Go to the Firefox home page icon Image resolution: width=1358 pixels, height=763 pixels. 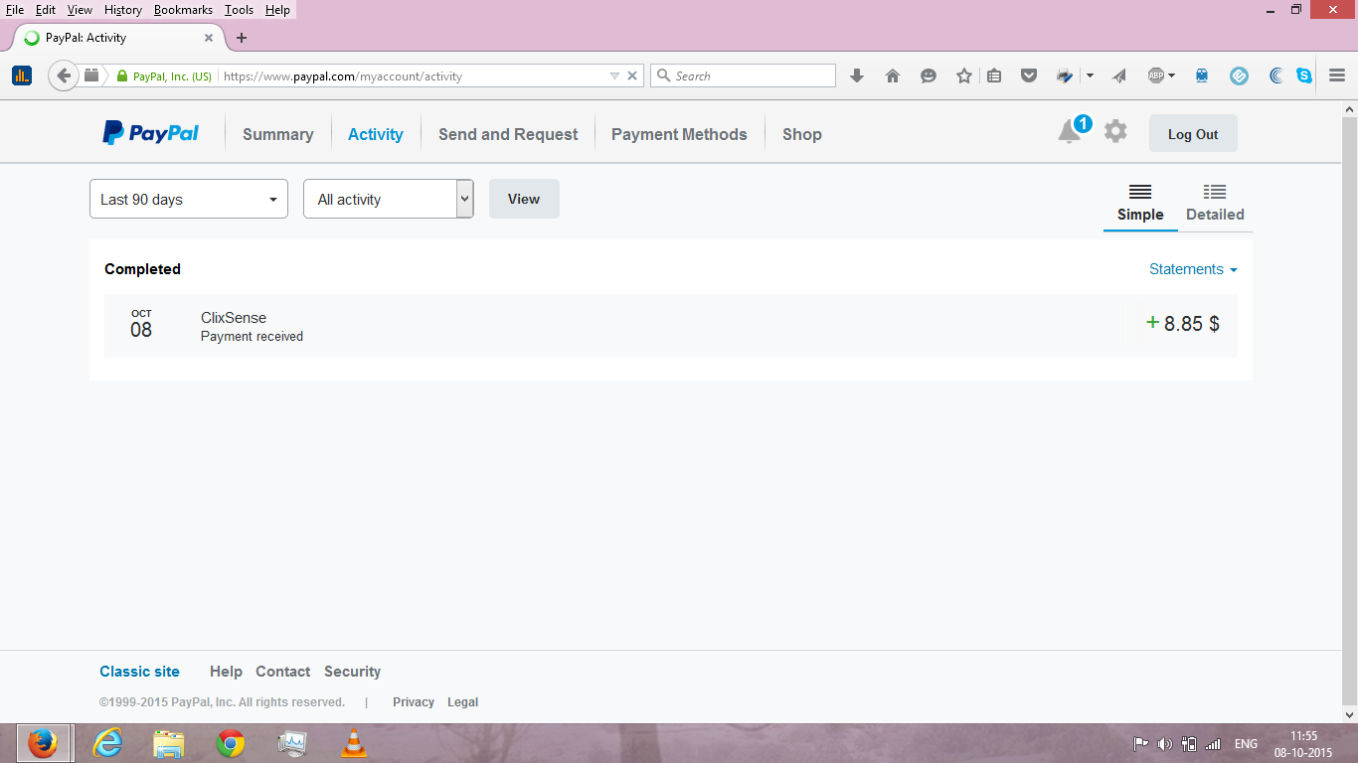pyautogui.click(x=893, y=76)
